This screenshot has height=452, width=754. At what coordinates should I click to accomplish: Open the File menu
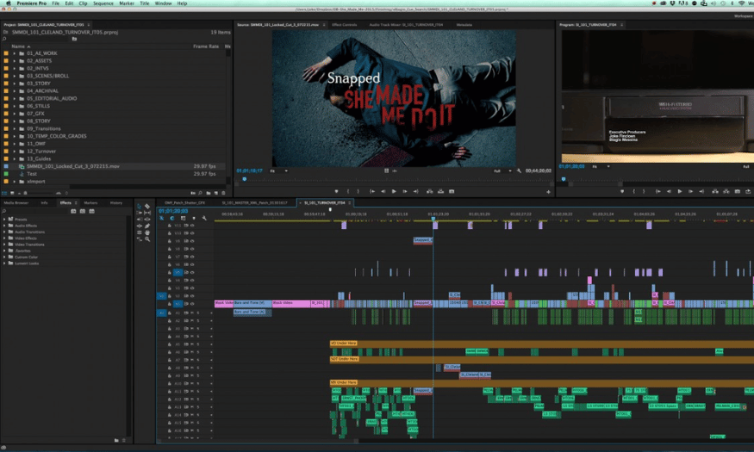(56, 3)
